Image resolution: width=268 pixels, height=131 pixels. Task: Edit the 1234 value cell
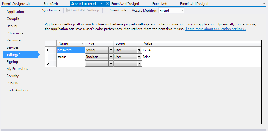201,50
